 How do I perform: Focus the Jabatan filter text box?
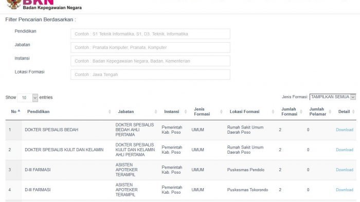[150, 47]
